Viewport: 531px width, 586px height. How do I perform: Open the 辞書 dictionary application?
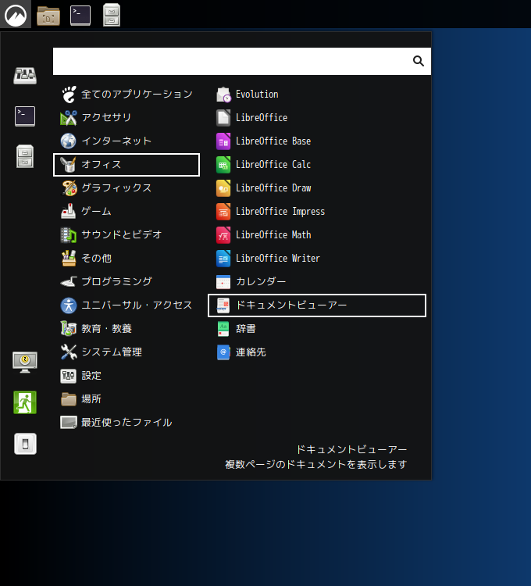pyautogui.click(x=317, y=329)
